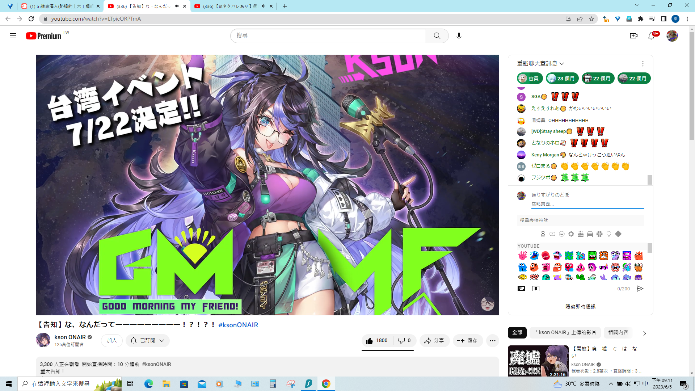Open the notifications bell in header
Image resolution: width=695 pixels, height=391 pixels.
point(652,36)
